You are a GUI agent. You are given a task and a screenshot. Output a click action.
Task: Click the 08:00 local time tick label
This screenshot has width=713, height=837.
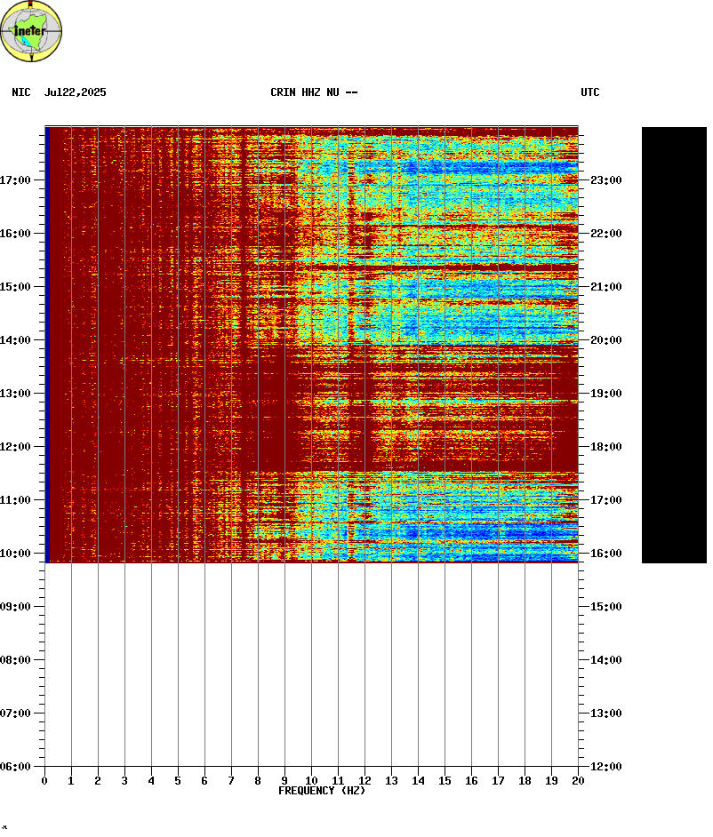[15, 660]
